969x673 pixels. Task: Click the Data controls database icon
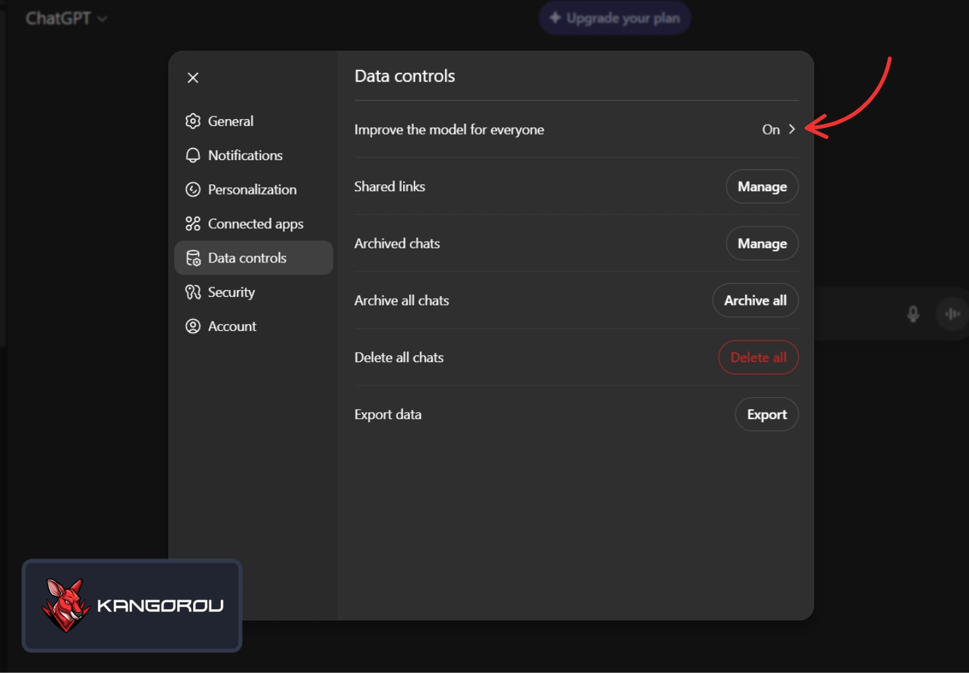coord(193,258)
